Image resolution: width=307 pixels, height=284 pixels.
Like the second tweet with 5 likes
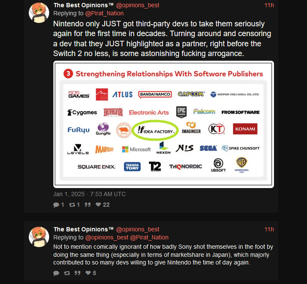(x=88, y=273)
